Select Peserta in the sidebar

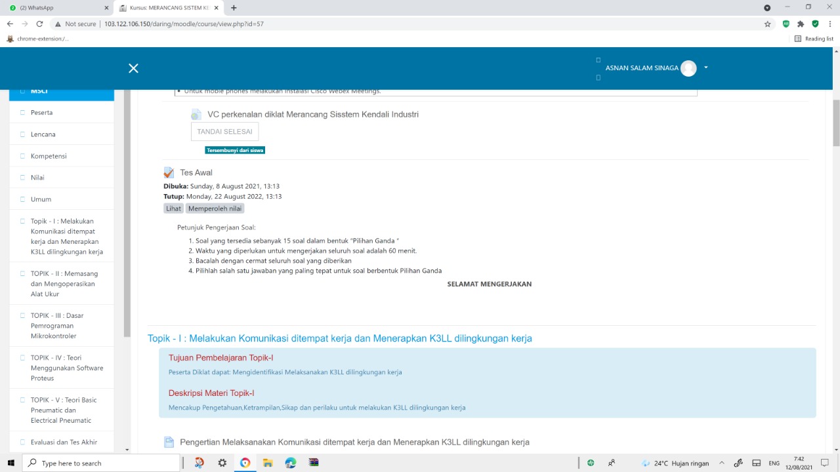click(41, 113)
